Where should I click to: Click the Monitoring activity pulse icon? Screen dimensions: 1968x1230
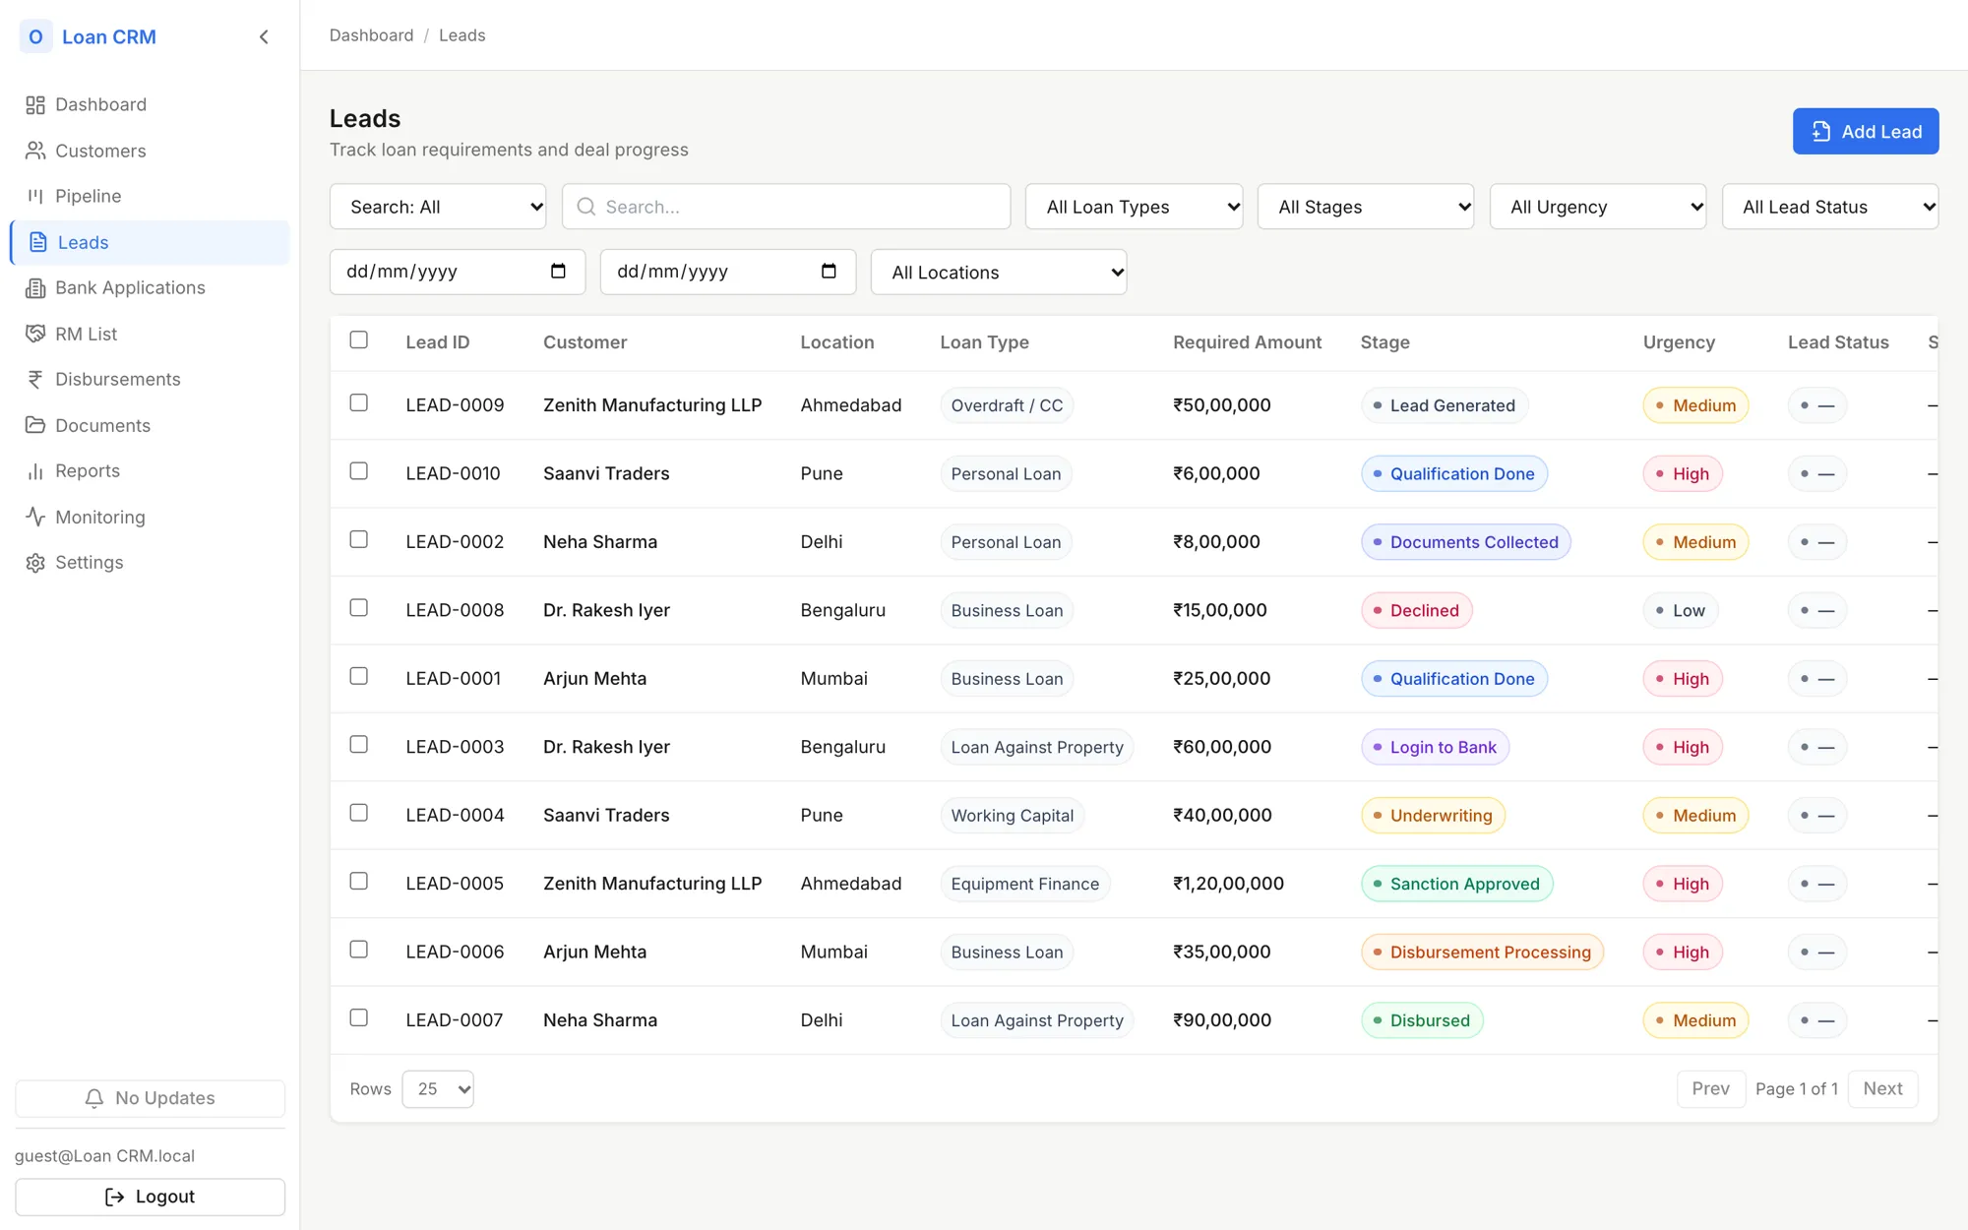pyautogui.click(x=35, y=517)
